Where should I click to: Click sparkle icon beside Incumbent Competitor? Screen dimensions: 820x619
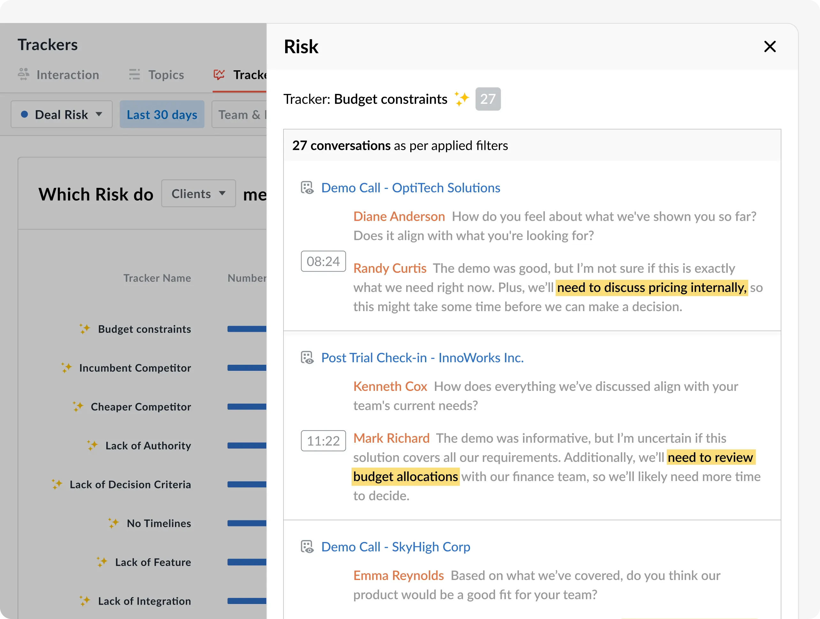click(67, 368)
